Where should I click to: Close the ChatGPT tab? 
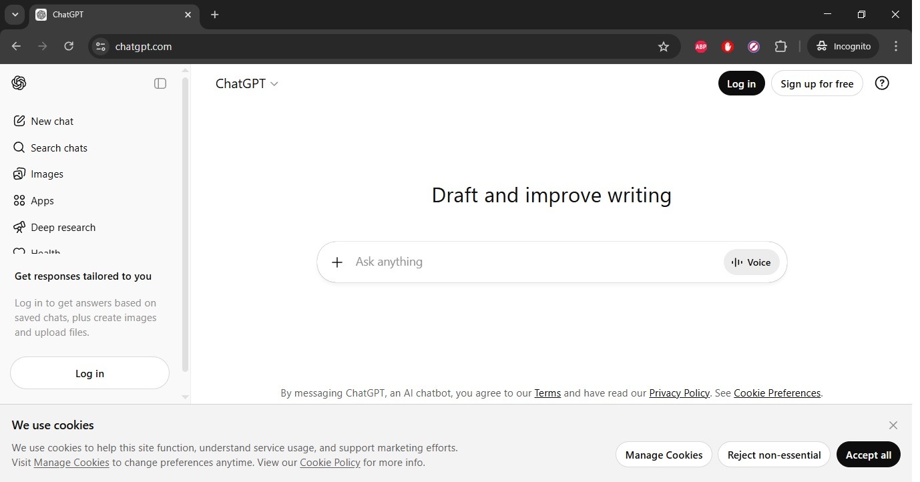188,15
